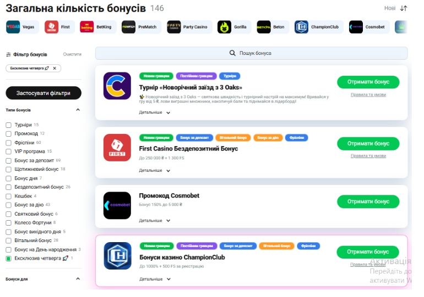
Task: Remove the Ексклюзив четверга filter chip
Action: (x=54, y=68)
